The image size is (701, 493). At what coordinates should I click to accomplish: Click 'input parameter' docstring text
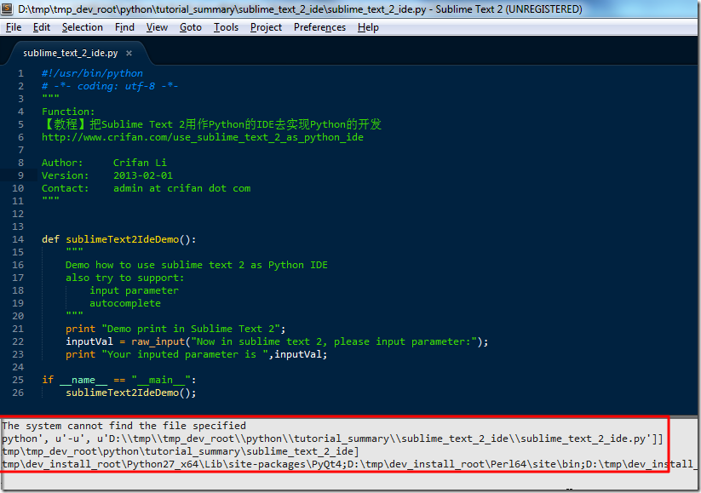(134, 290)
